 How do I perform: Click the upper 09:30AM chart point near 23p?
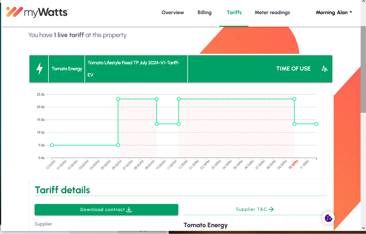(x=156, y=99)
